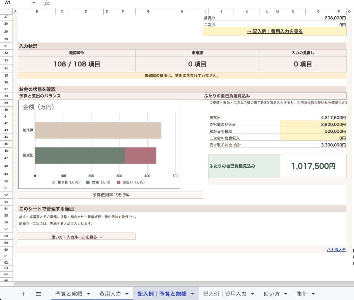Click the select-all corner box
Image resolution: width=354 pixels, height=300 pixels.
pyautogui.click(x=6, y=11)
